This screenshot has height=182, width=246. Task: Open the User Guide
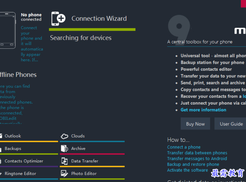coord(231,124)
